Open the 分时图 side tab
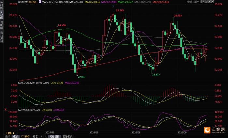This screenshot has width=228, height=138. tap(2, 6)
